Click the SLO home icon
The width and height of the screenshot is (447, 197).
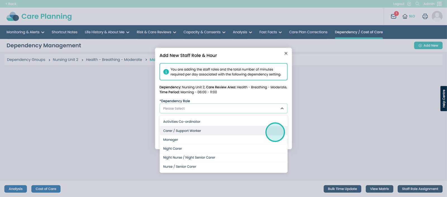pyautogui.click(x=405, y=16)
